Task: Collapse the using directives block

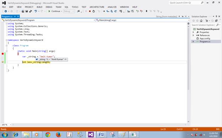Action: coord(6,24)
